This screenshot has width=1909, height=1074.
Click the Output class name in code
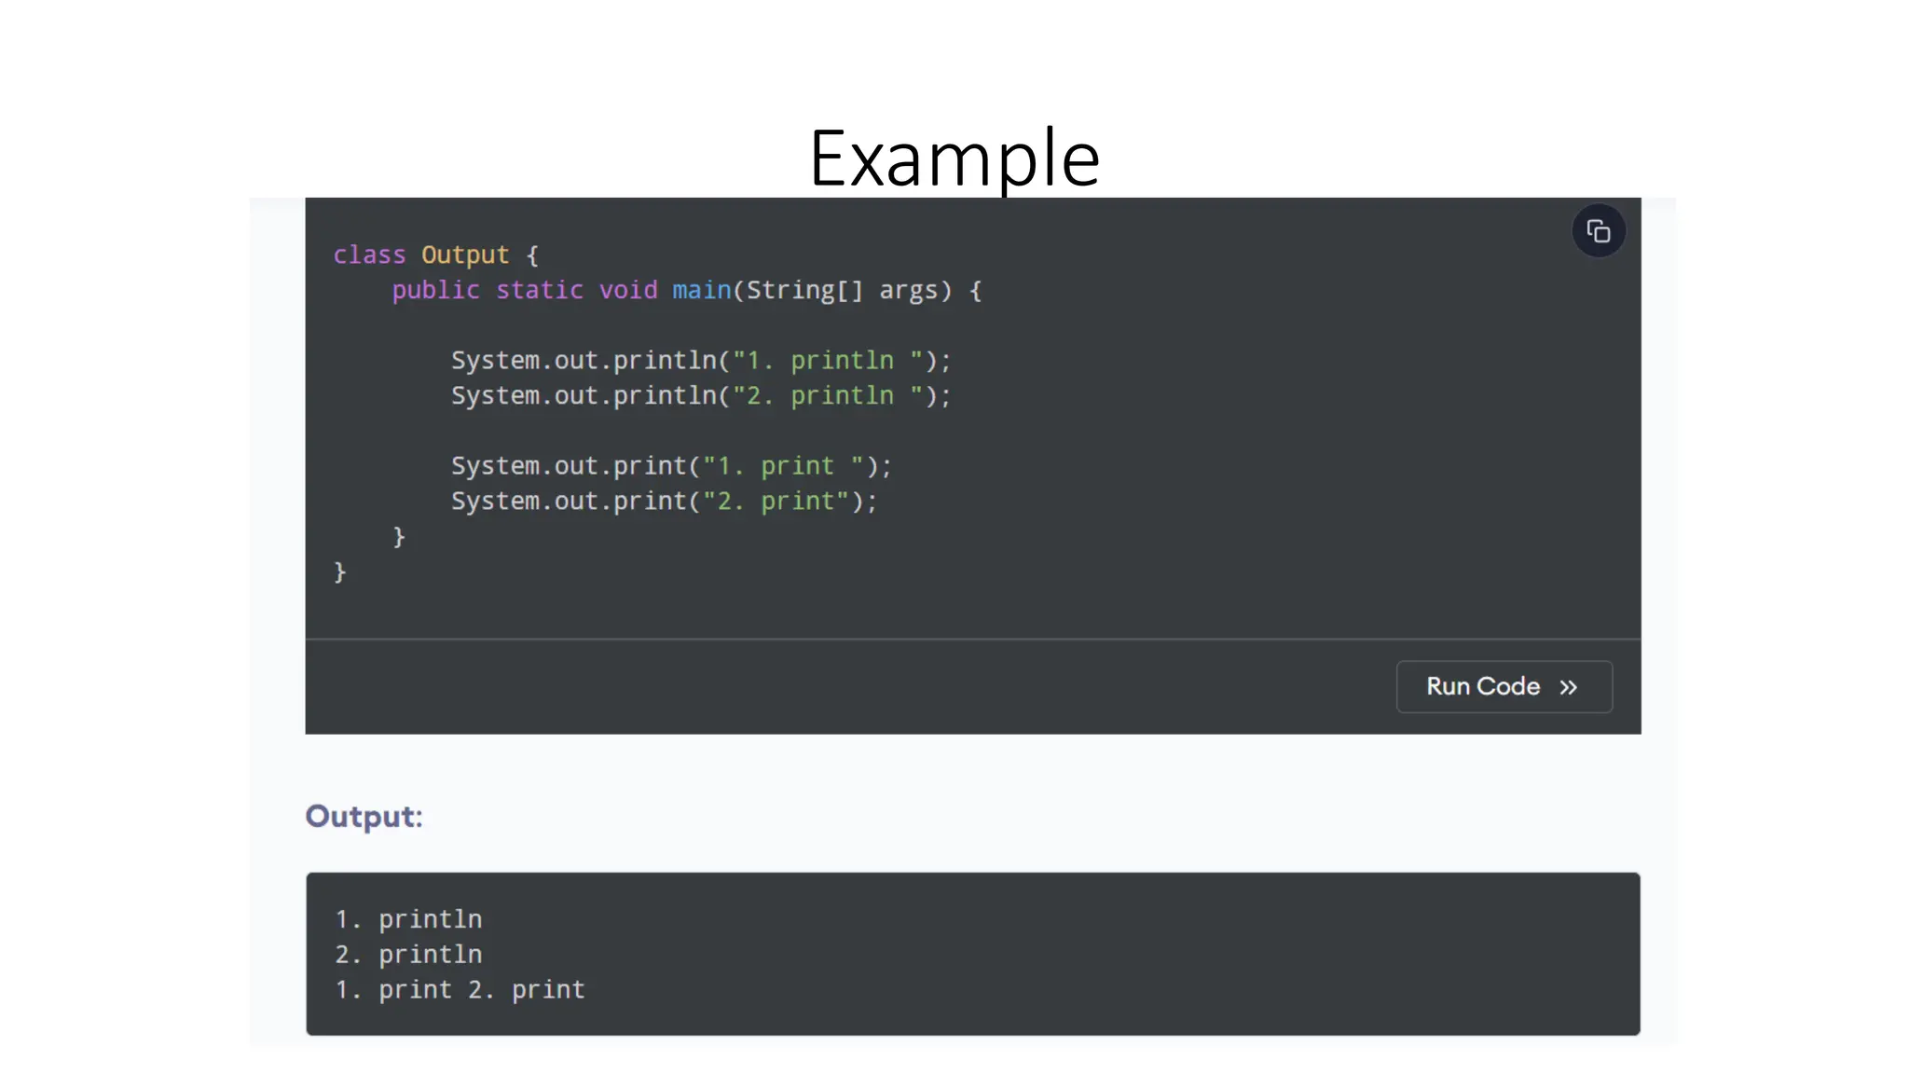coord(464,255)
